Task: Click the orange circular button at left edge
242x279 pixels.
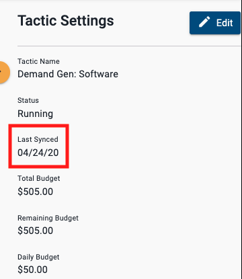Action: [5, 72]
